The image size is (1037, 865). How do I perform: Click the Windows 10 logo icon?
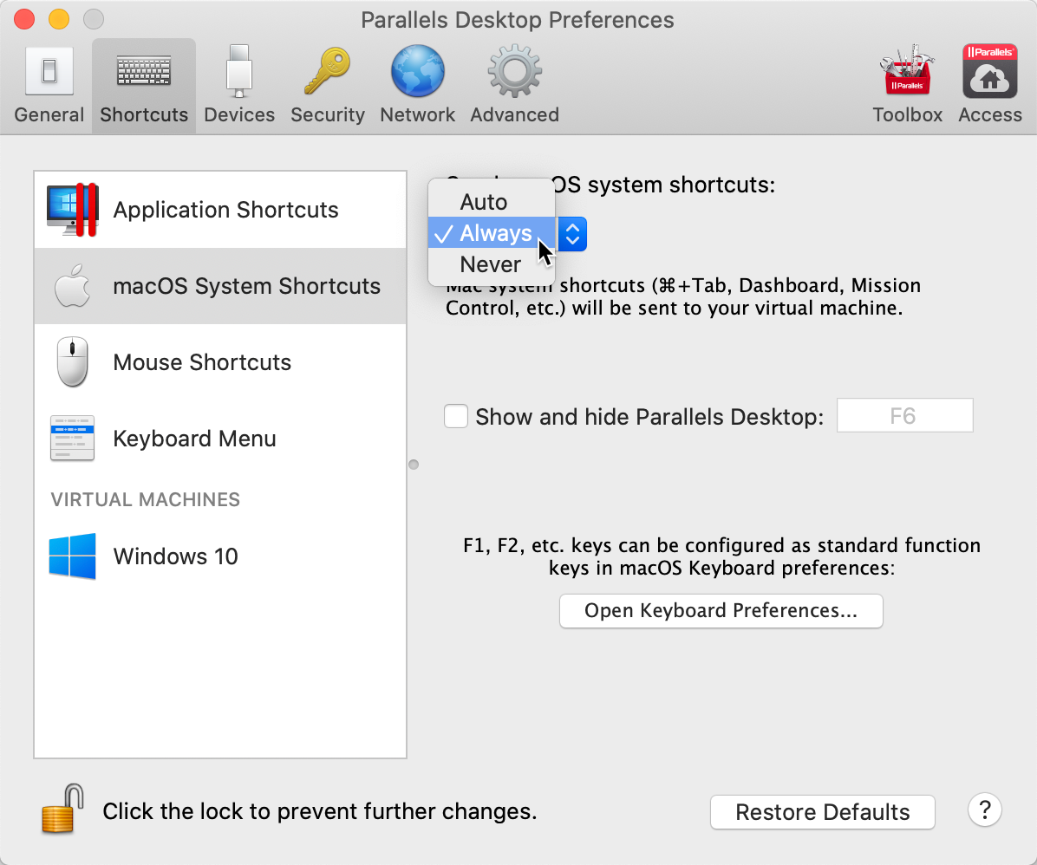click(x=72, y=556)
